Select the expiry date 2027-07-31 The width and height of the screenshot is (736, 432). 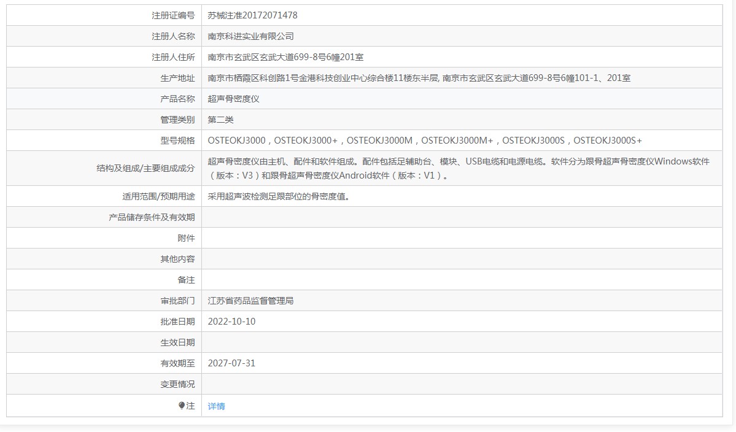(x=231, y=363)
